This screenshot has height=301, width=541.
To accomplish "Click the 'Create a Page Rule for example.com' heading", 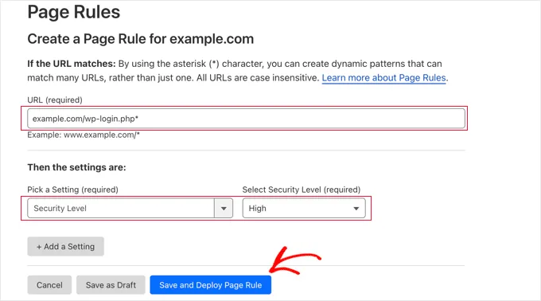I will click(141, 39).
